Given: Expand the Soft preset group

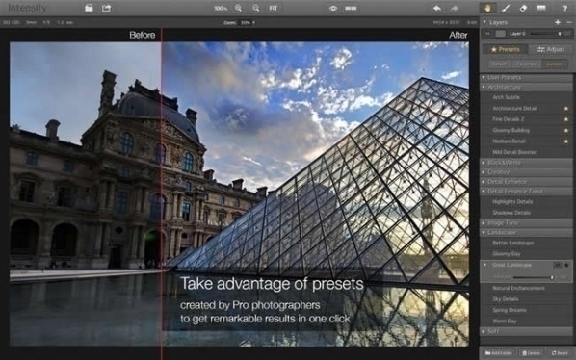Looking at the screenshot, I should tap(527, 331).
